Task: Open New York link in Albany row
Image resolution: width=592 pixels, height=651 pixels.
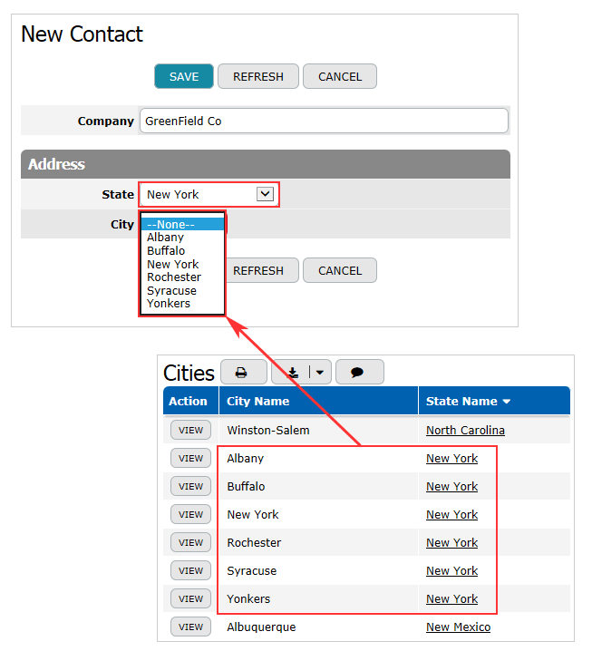Action: point(451,459)
